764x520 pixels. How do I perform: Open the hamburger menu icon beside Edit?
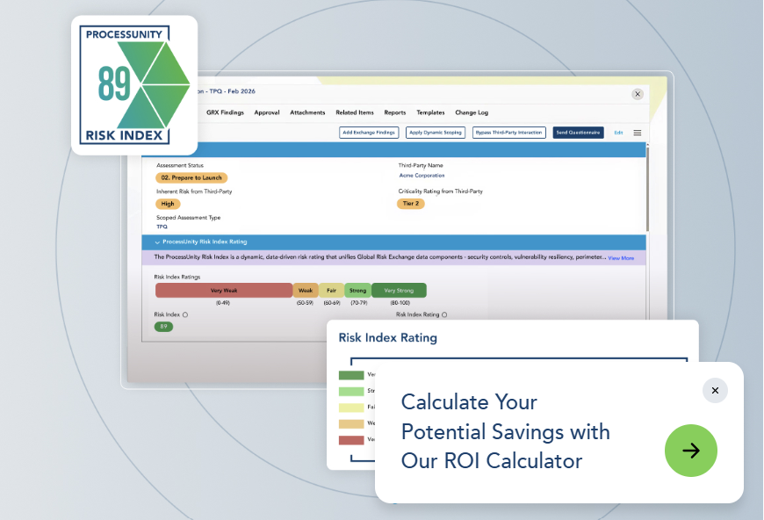[637, 133]
